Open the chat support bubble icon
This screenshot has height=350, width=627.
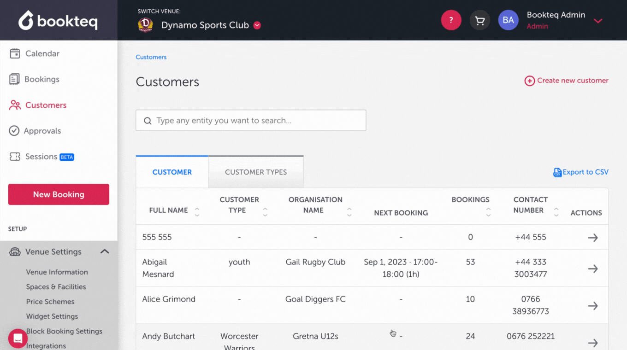pos(18,338)
